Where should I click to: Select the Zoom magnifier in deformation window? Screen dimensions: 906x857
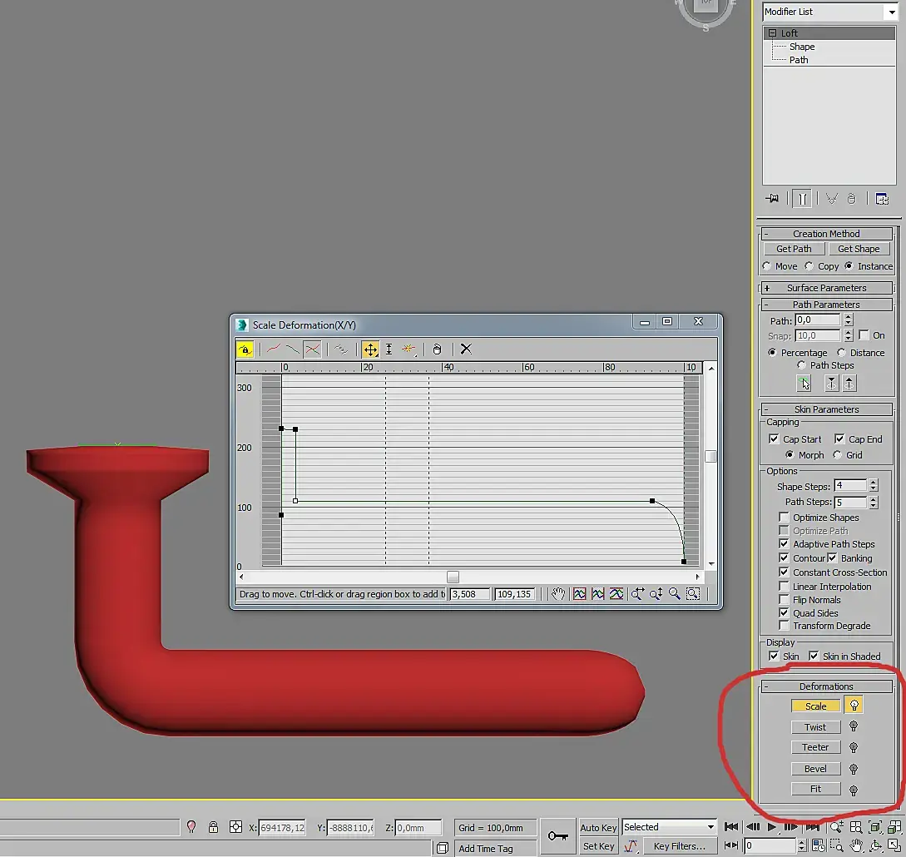[674, 594]
